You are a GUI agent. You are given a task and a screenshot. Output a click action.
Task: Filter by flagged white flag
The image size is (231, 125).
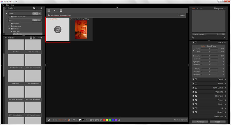(80, 120)
